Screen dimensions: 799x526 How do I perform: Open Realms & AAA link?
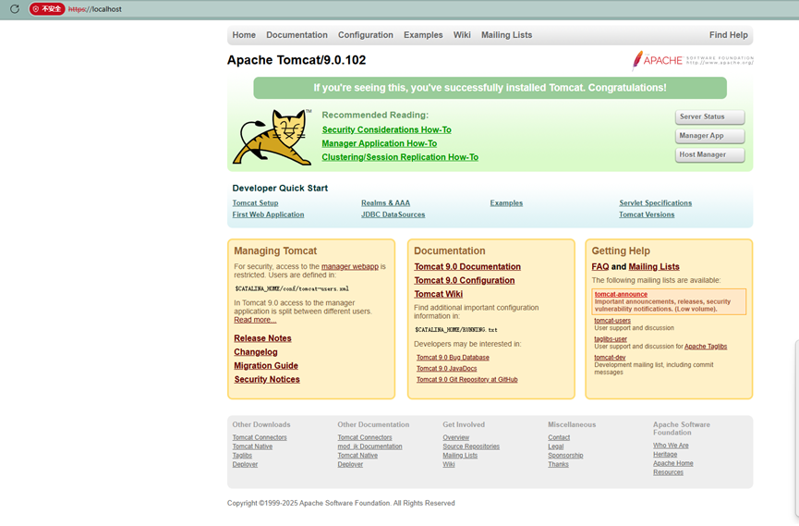tap(386, 203)
